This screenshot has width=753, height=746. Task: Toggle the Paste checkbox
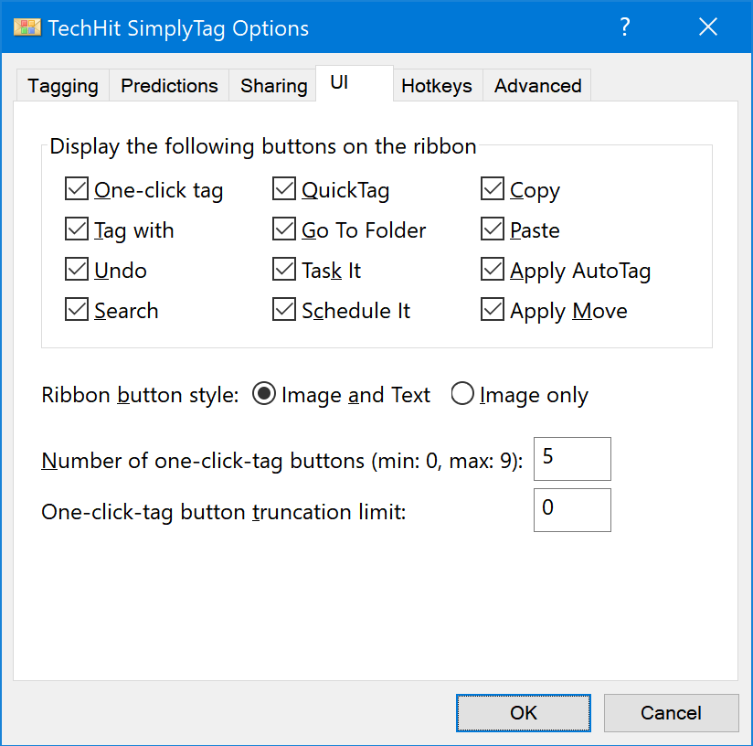493,229
